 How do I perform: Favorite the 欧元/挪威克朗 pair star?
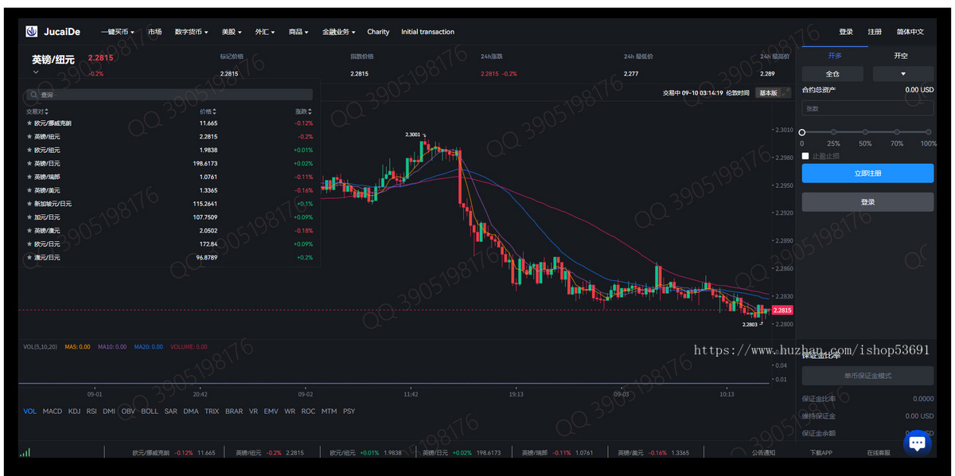coord(29,123)
